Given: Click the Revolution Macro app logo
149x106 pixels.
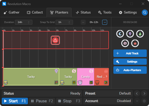Looking at the screenshot, I should click(4, 4).
